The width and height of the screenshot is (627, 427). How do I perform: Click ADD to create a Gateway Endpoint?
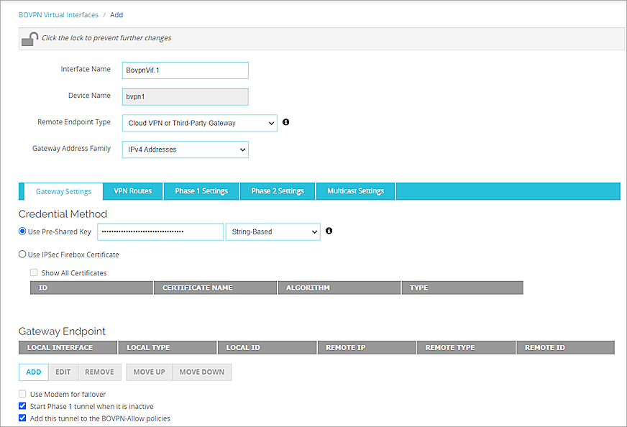pyautogui.click(x=33, y=372)
